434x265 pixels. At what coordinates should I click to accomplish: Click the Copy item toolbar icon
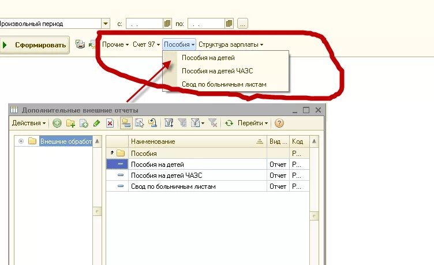84,123
